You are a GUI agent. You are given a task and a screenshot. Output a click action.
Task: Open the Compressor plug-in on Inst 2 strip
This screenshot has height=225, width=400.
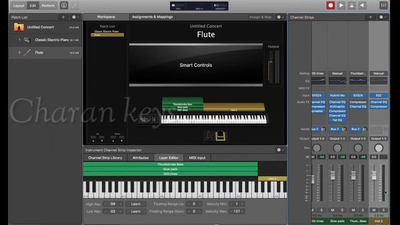coord(379,107)
